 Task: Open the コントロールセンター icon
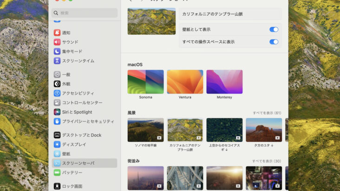coord(57,102)
